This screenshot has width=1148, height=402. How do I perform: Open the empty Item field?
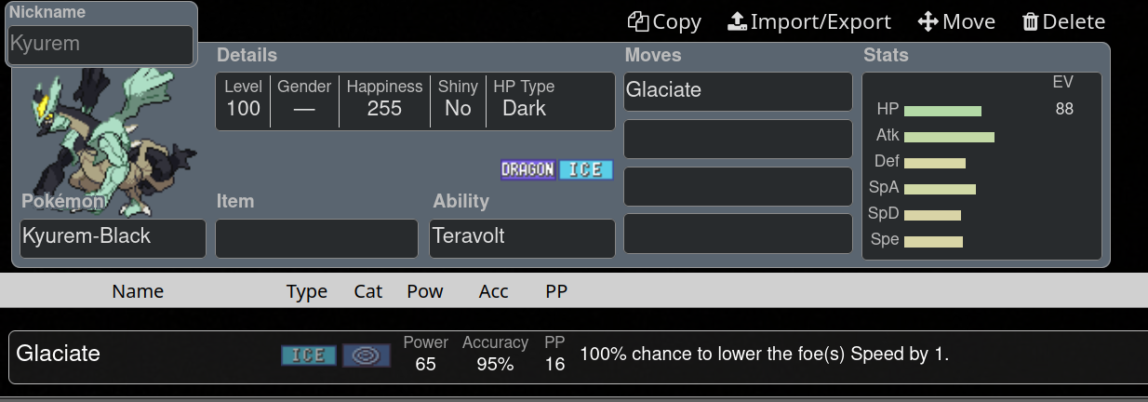point(316,238)
